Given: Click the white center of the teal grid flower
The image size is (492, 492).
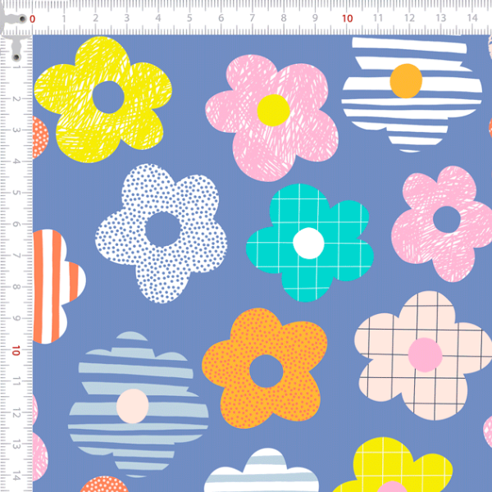Looking at the screenshot, I should pos(309,244).
